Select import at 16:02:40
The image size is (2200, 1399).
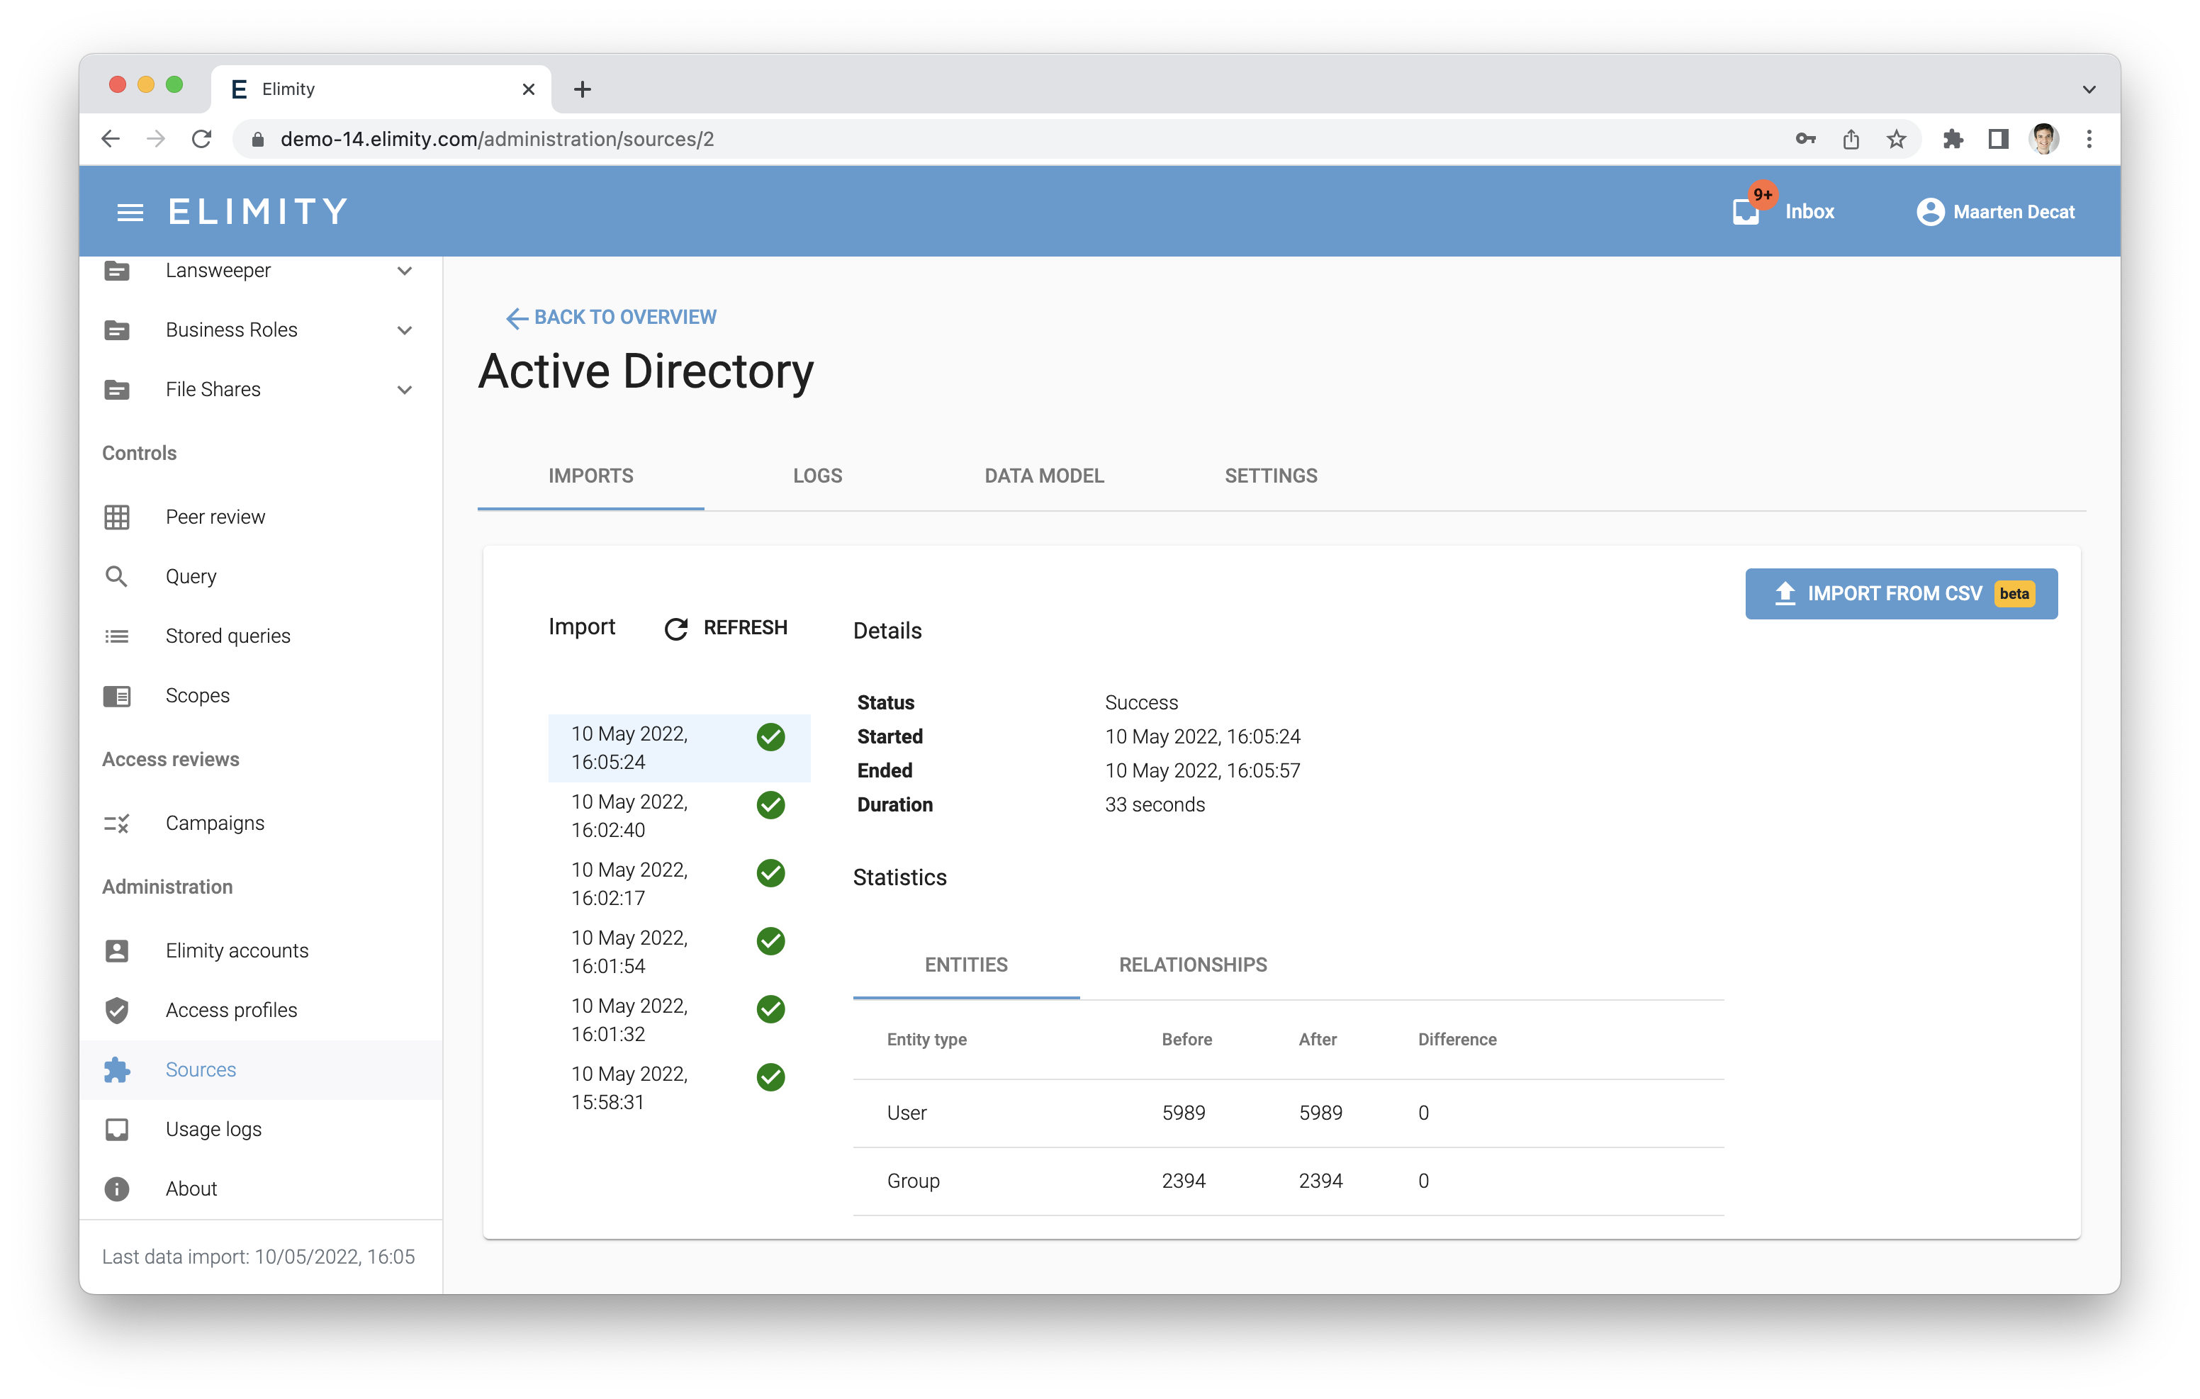(x=679, y=816)
